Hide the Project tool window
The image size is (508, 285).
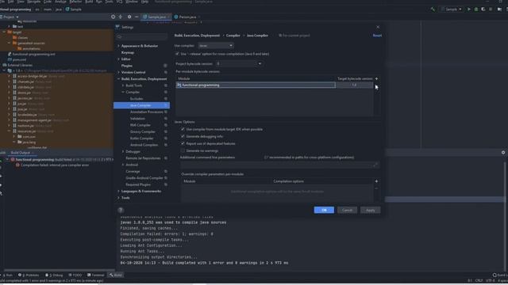click(x=137, y=17)
